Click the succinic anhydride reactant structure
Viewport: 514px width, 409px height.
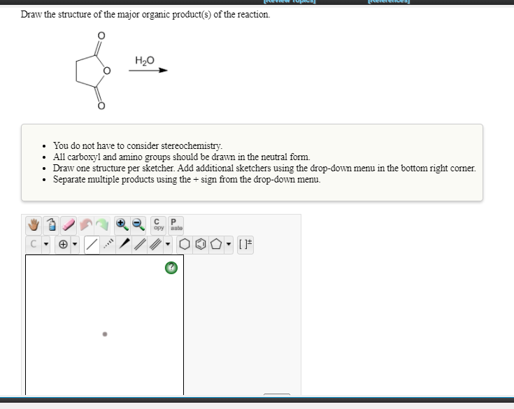[94, 71]
